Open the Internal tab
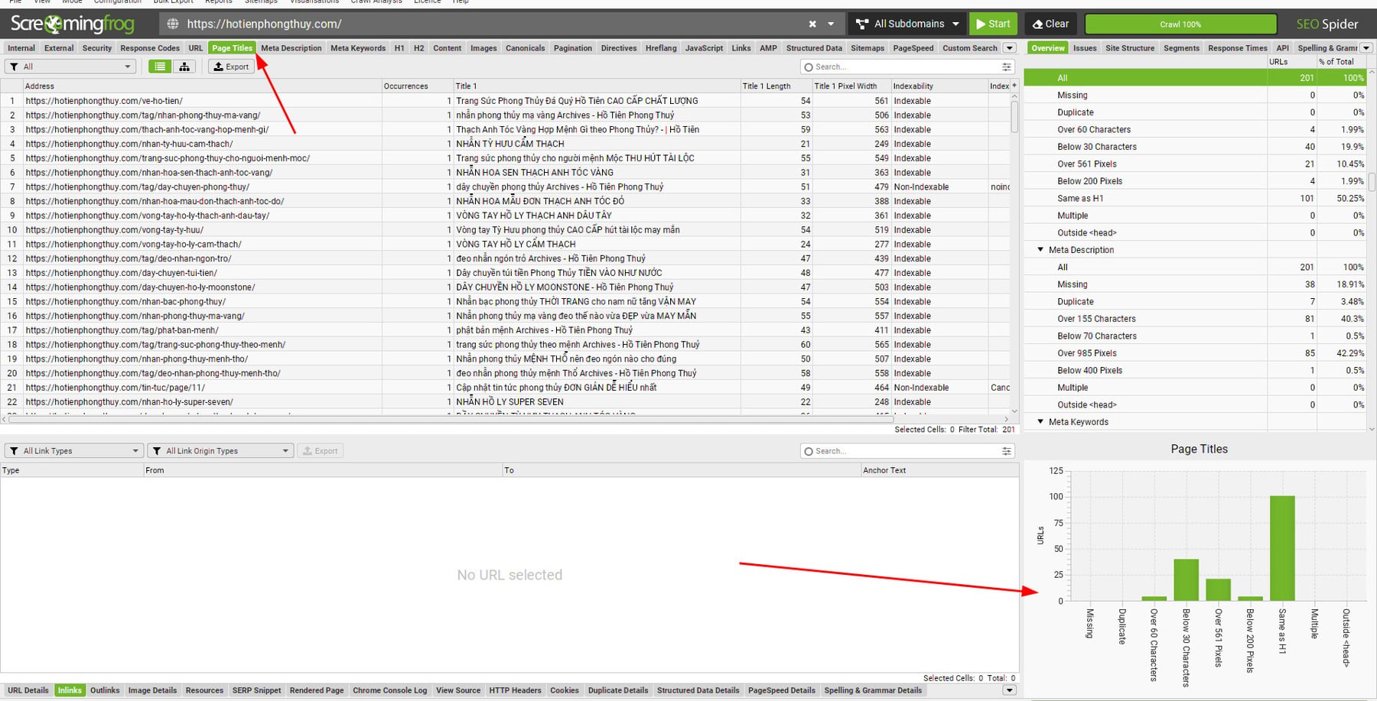1377x701 pixels. (x=21, y=47)
